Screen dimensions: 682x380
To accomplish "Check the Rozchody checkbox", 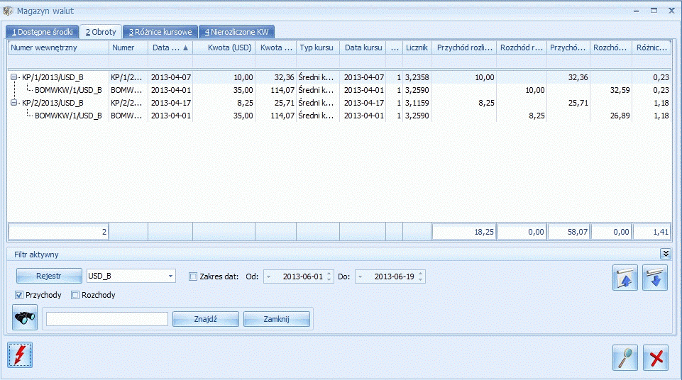I will click(75, 295).
